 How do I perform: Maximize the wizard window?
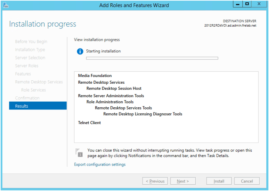click(247, 4)
